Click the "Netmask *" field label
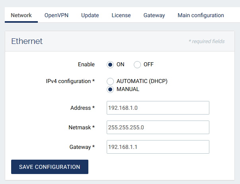The width and height of the screenshot is (240, 184). 81,127
